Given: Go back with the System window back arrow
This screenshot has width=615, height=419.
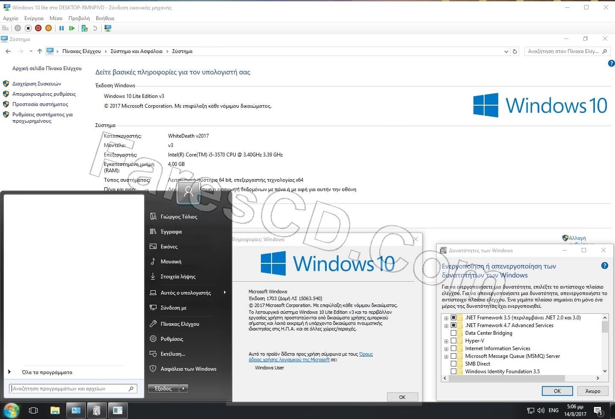Looking at the screenshot, I should (8, 51).
